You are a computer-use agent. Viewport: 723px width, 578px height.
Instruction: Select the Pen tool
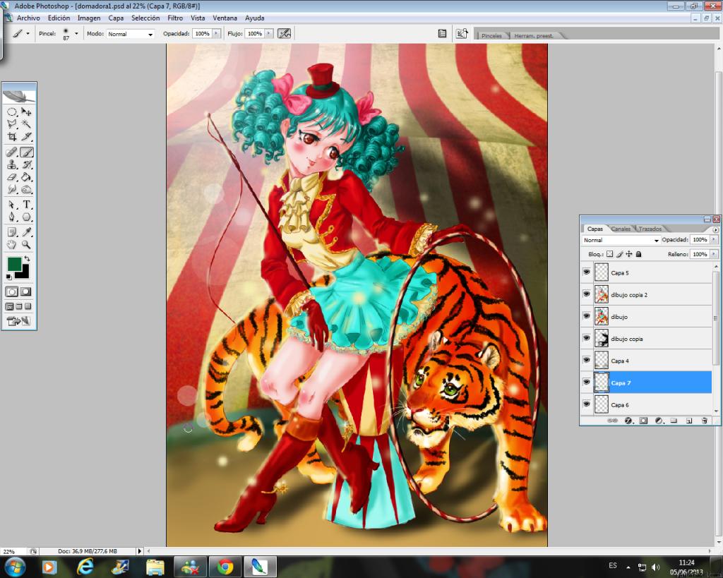click(12, 217)
